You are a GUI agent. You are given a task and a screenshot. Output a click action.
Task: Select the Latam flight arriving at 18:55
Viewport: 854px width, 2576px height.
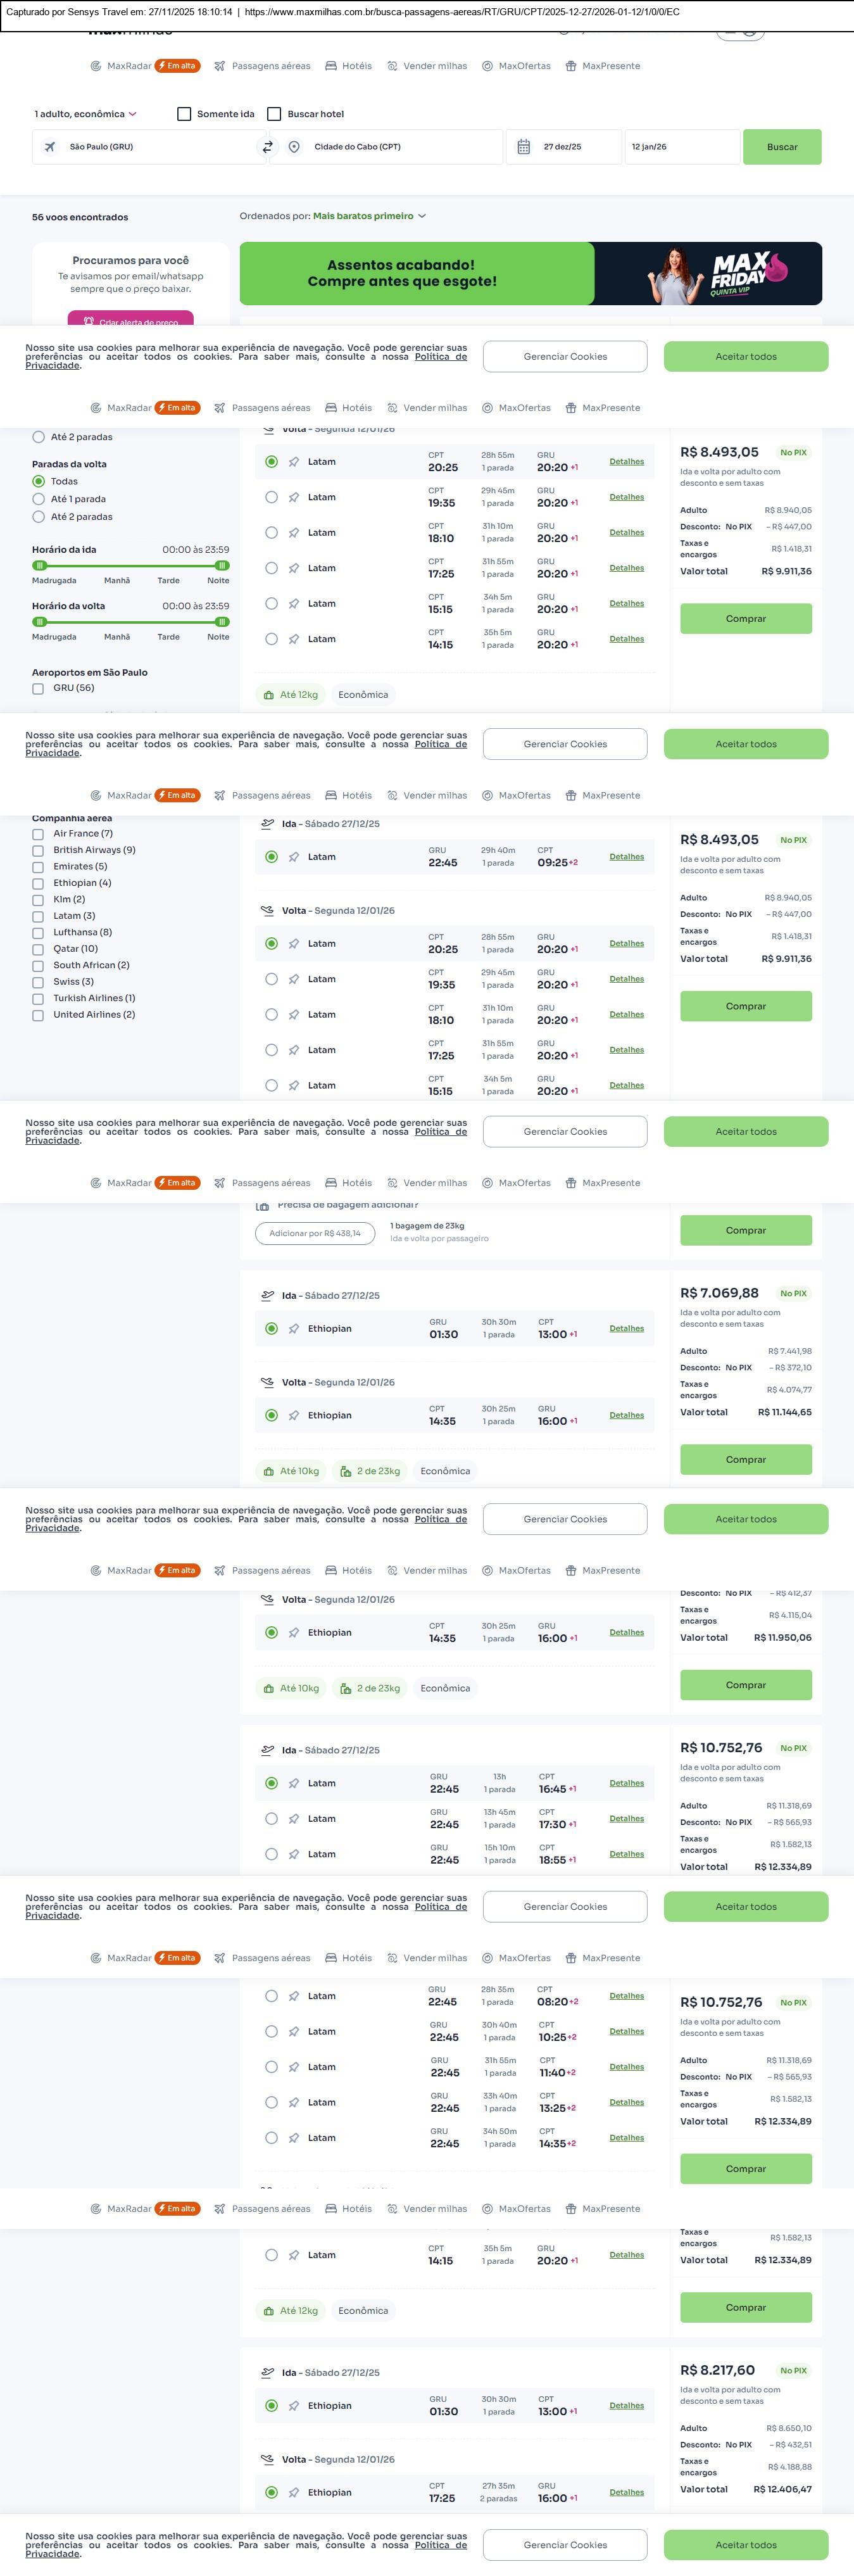click(x=271, y=1855)
